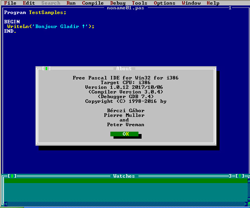The width and height of the screenshot is (250, 208).
Task: Open the Compile menu
Action: coord(93,3)
